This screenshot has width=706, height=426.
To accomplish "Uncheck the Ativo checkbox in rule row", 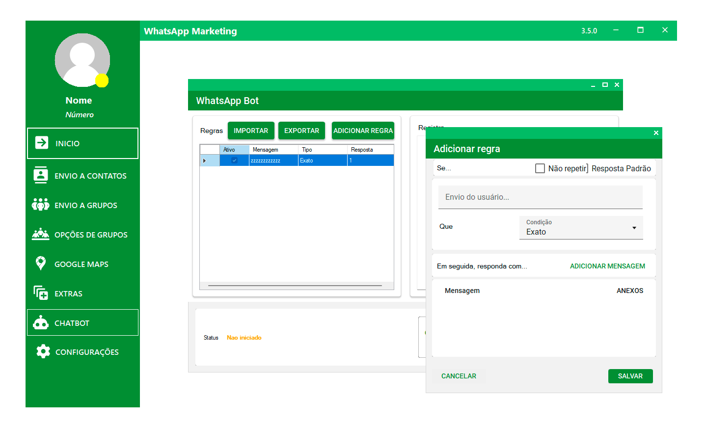I will [234, 160].
